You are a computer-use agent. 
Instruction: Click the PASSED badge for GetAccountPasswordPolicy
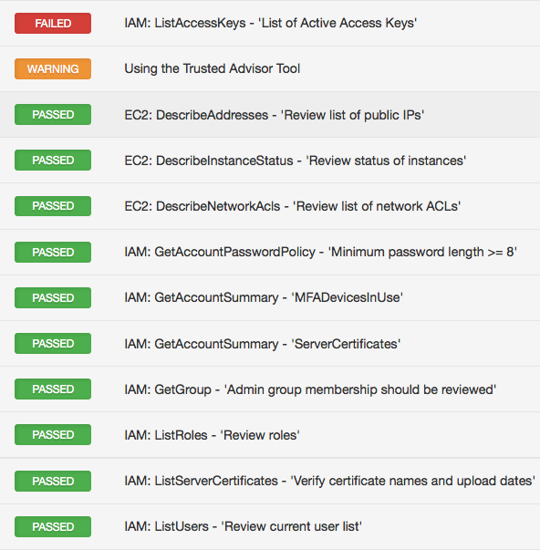pyautogui.click(x=53, y=253)
